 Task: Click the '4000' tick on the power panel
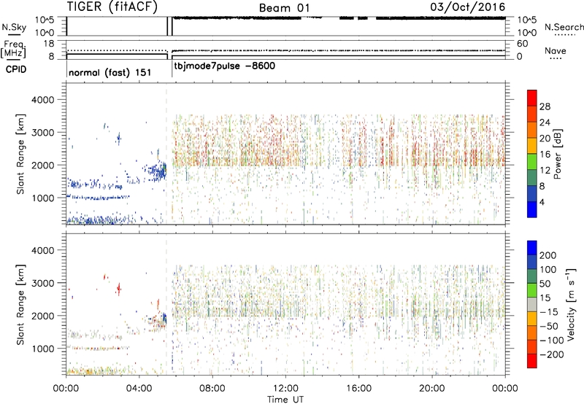pos(42,100)
